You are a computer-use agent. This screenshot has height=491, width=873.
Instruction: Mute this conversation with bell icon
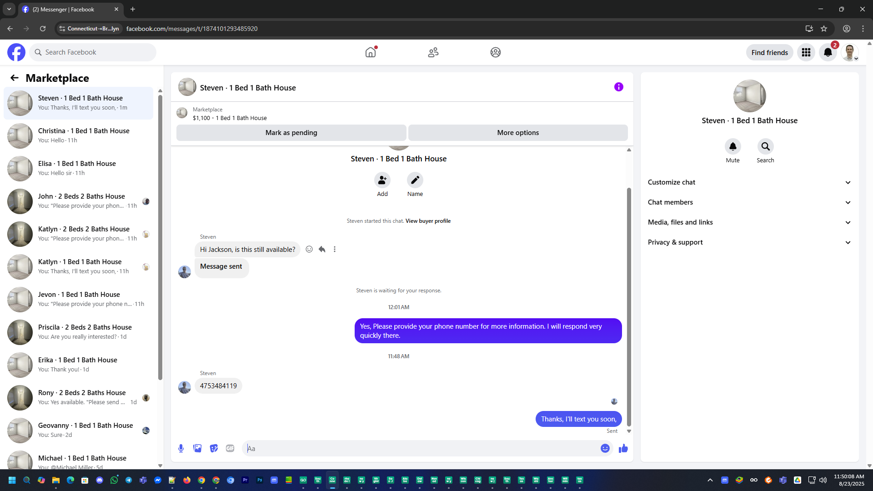733,146
